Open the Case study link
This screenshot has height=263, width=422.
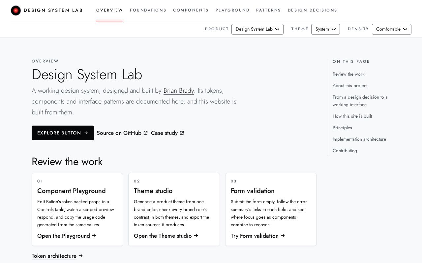[x=167, y=133]
